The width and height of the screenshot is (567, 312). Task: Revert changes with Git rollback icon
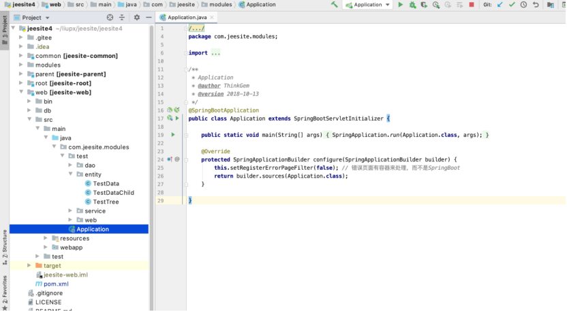536,5
